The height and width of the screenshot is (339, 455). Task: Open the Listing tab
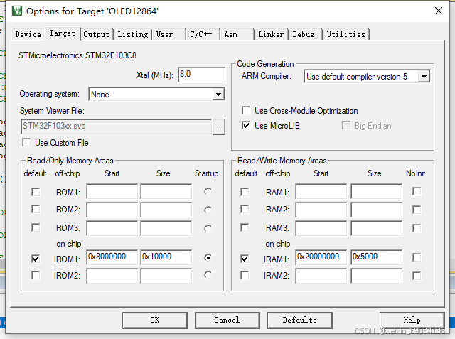133,34
